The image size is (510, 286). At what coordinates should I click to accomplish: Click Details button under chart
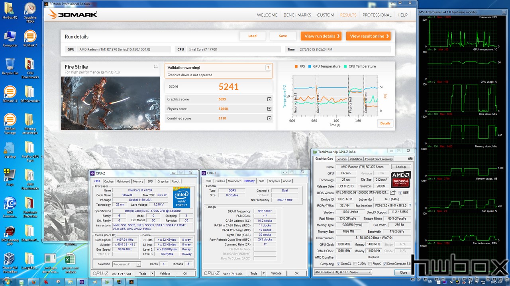[x=385, y=124]
